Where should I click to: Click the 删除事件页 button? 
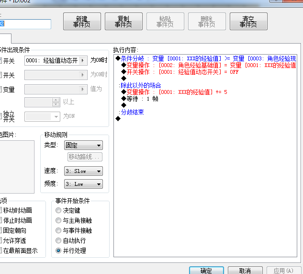click(207, 22)
